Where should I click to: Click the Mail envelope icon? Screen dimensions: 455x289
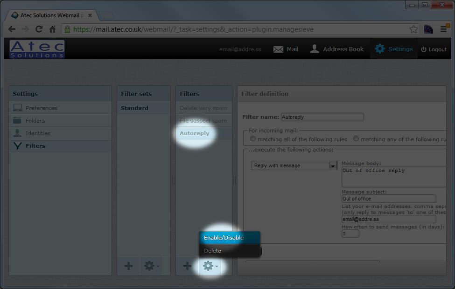[278, 49]
